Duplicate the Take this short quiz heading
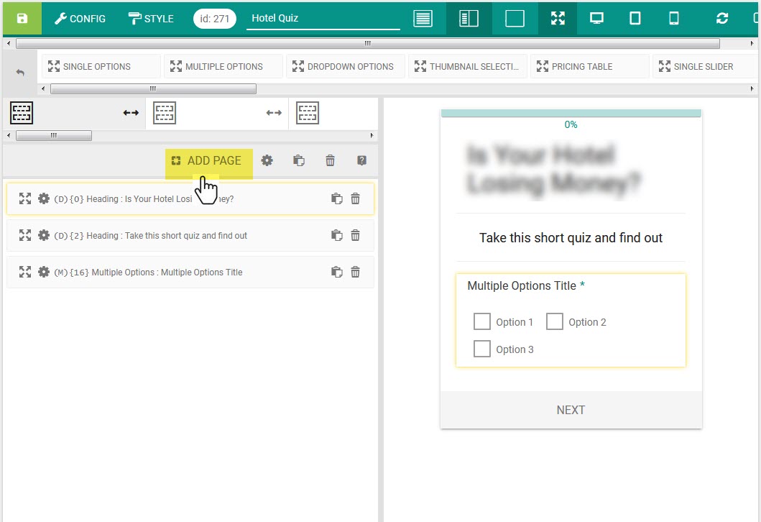The image size is (761, 522). (337, 236)
